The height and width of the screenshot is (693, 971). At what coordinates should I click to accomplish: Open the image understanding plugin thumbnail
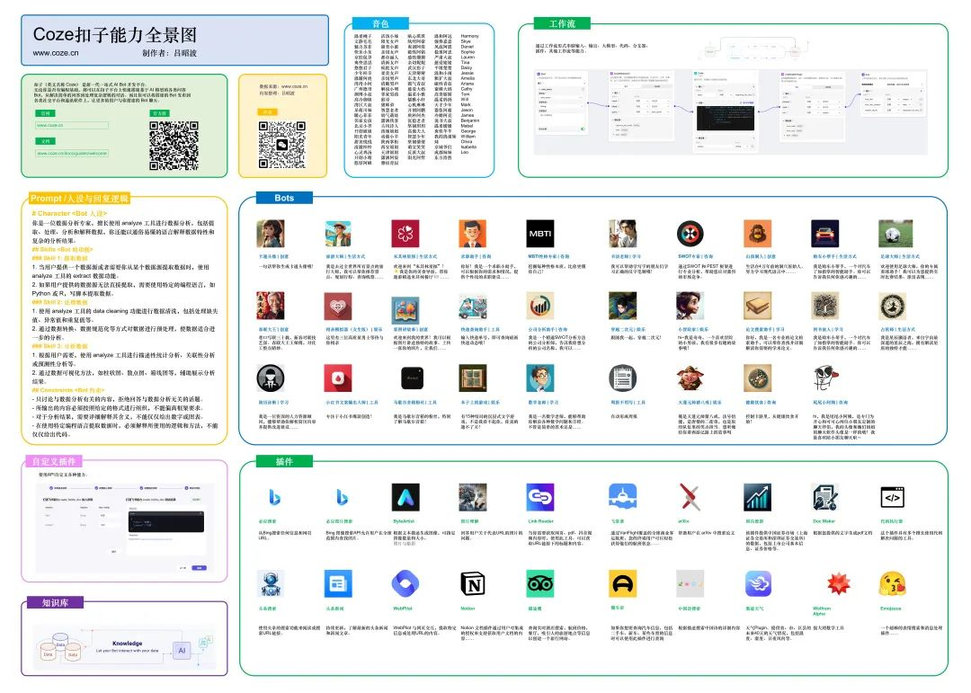pyautogui.click(x=473, y=497)
